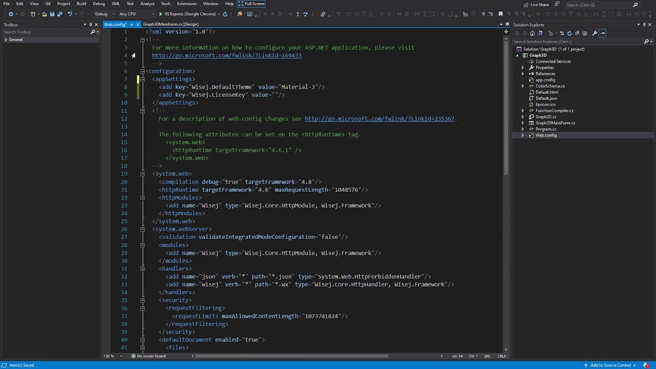This screenshot has width=656, height=369.
Task: Select favicon.ico in Solution Explorer
Action: pos(545,105)
